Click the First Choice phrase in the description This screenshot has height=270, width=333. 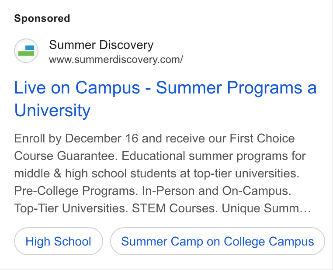262,138
